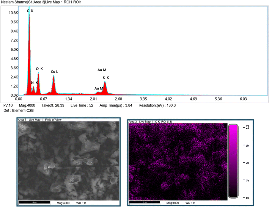Viewport: 269px width, 207px height.
Task: Click the C K peak label
Action: click(x=30, y=11)
